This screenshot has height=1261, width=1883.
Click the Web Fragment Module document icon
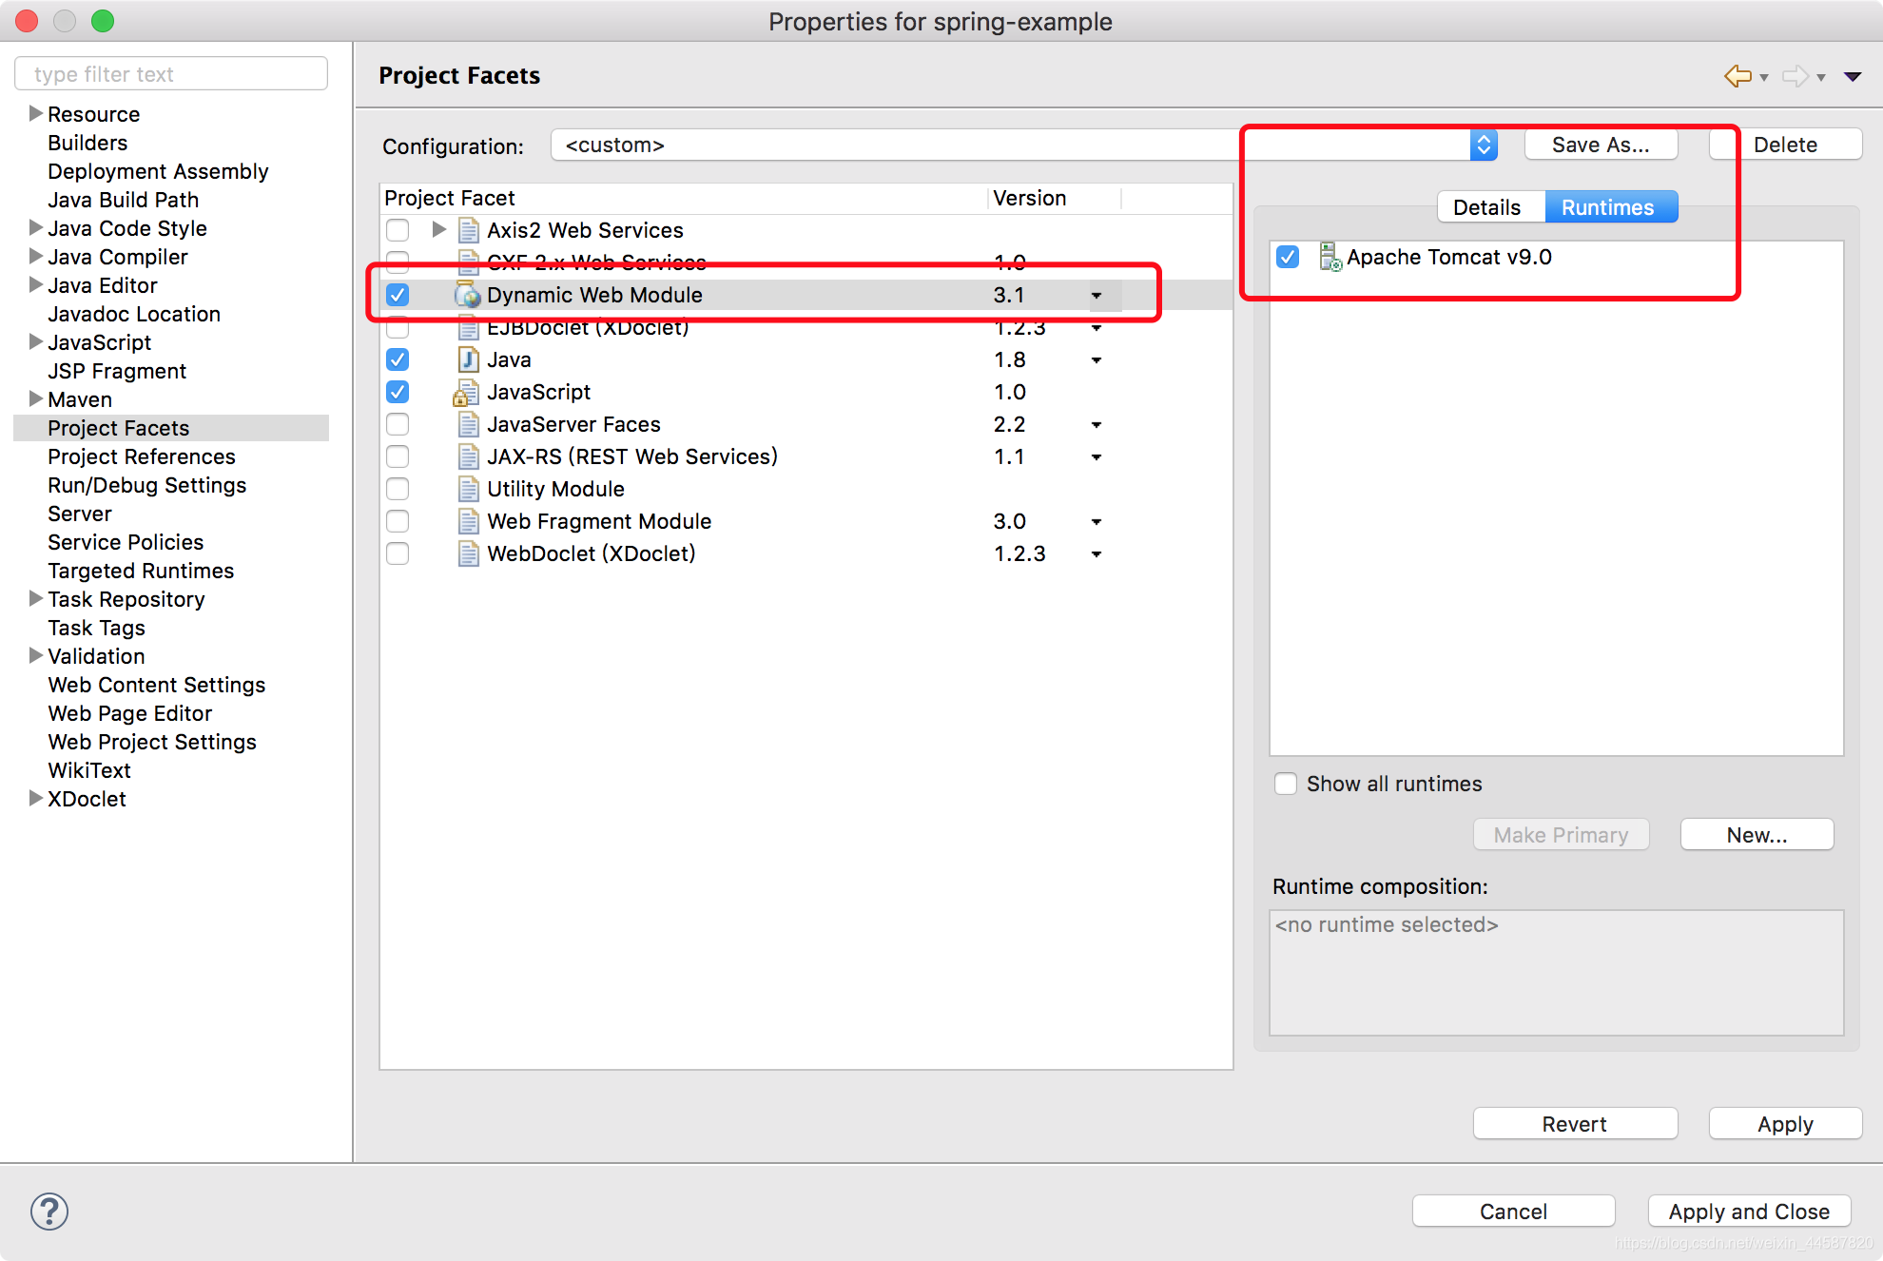(x=468, y=521)
